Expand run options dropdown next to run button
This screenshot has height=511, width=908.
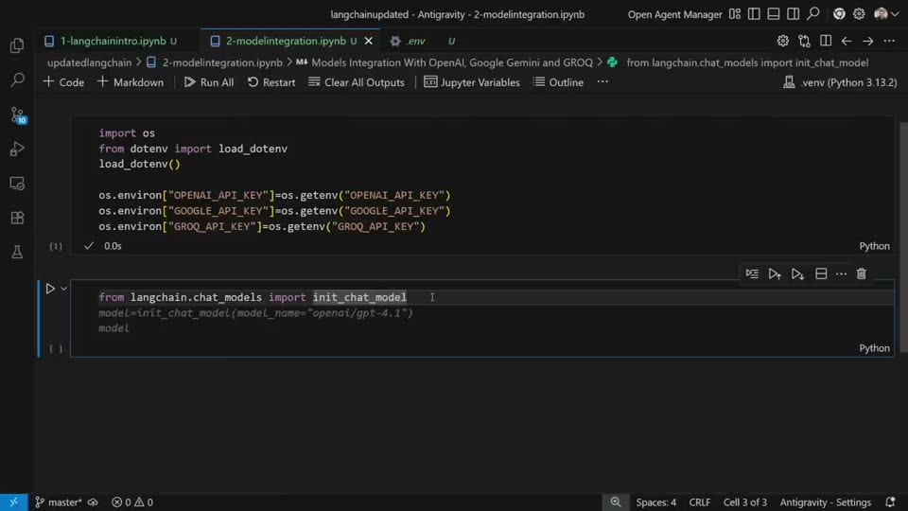(64, 289)
